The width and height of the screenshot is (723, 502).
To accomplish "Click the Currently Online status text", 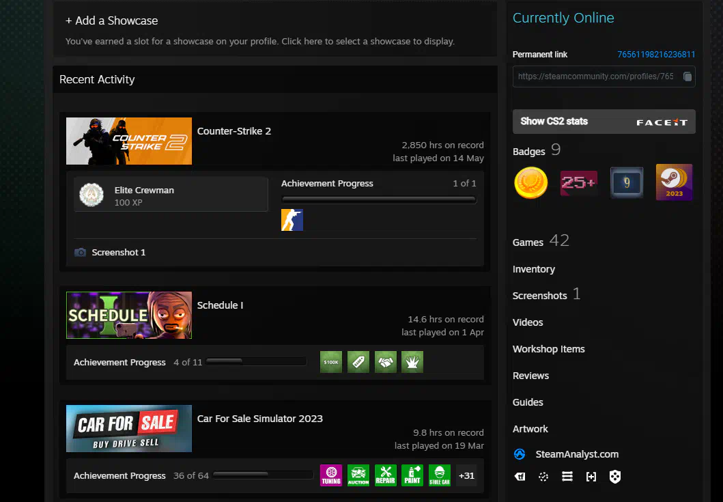I will click(563, 18).
